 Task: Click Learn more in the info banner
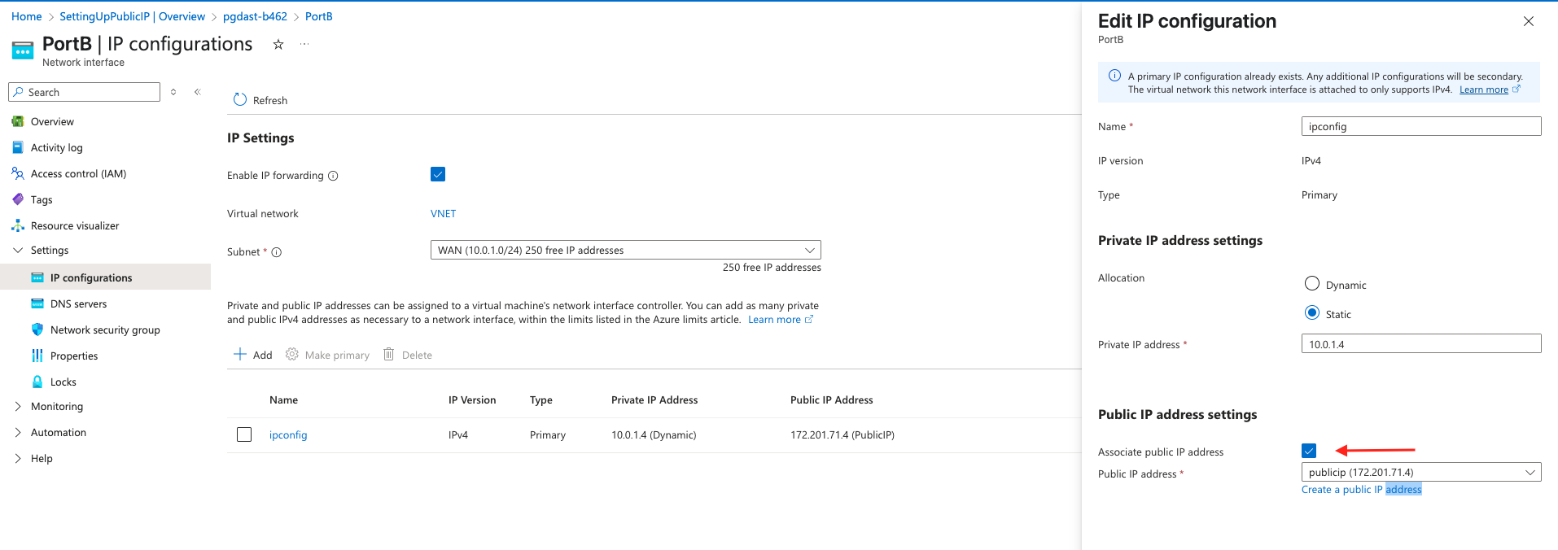1483,90
